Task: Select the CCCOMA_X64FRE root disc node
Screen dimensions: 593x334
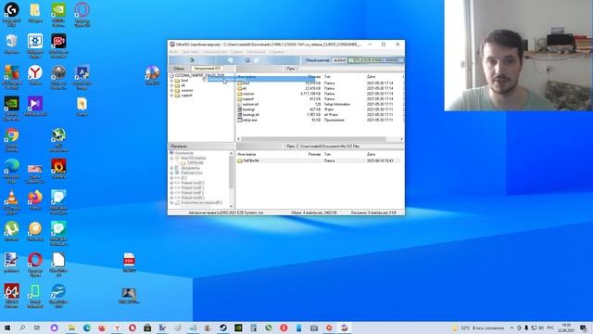Action: click(x=199, y=75)
